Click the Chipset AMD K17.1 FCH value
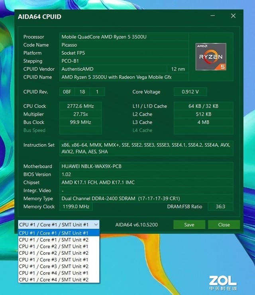Viewport: 255px width, 295px height. click(x=146, y=183)
